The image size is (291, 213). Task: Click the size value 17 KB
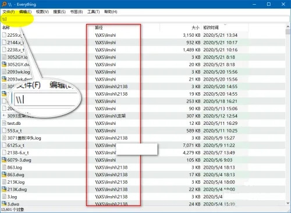194,174
